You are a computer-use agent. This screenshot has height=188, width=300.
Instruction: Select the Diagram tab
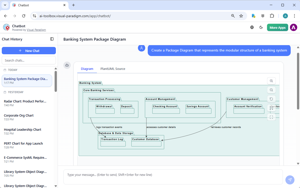click(x=87, y=69)
